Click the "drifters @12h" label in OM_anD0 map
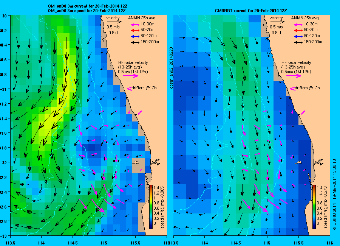 (144, 88)
